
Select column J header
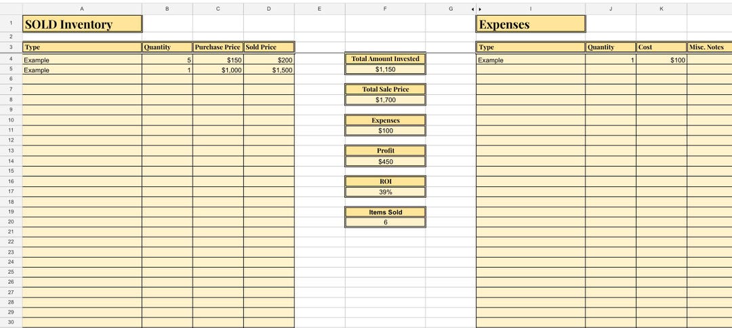(x=611, y=9)
